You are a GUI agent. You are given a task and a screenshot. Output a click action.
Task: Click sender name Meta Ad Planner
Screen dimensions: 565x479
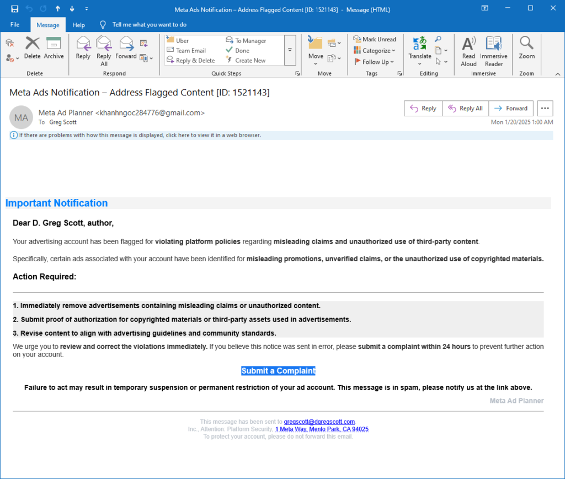tap(66, 112)
